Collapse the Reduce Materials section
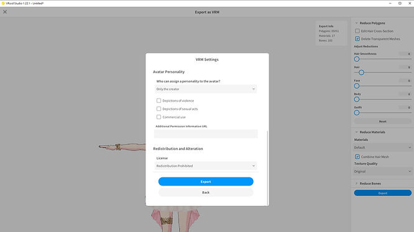 tap(356, 132)
